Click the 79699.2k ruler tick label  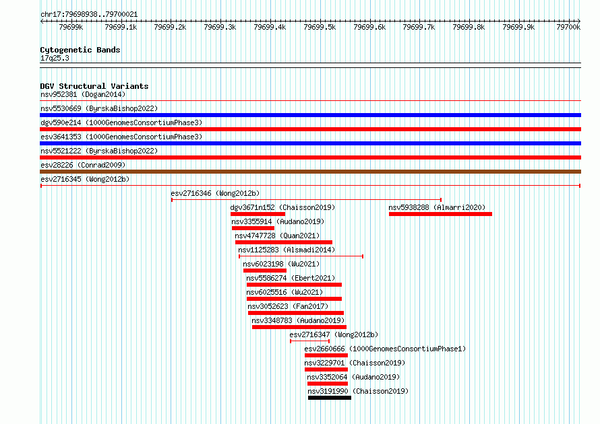(170, 27)
